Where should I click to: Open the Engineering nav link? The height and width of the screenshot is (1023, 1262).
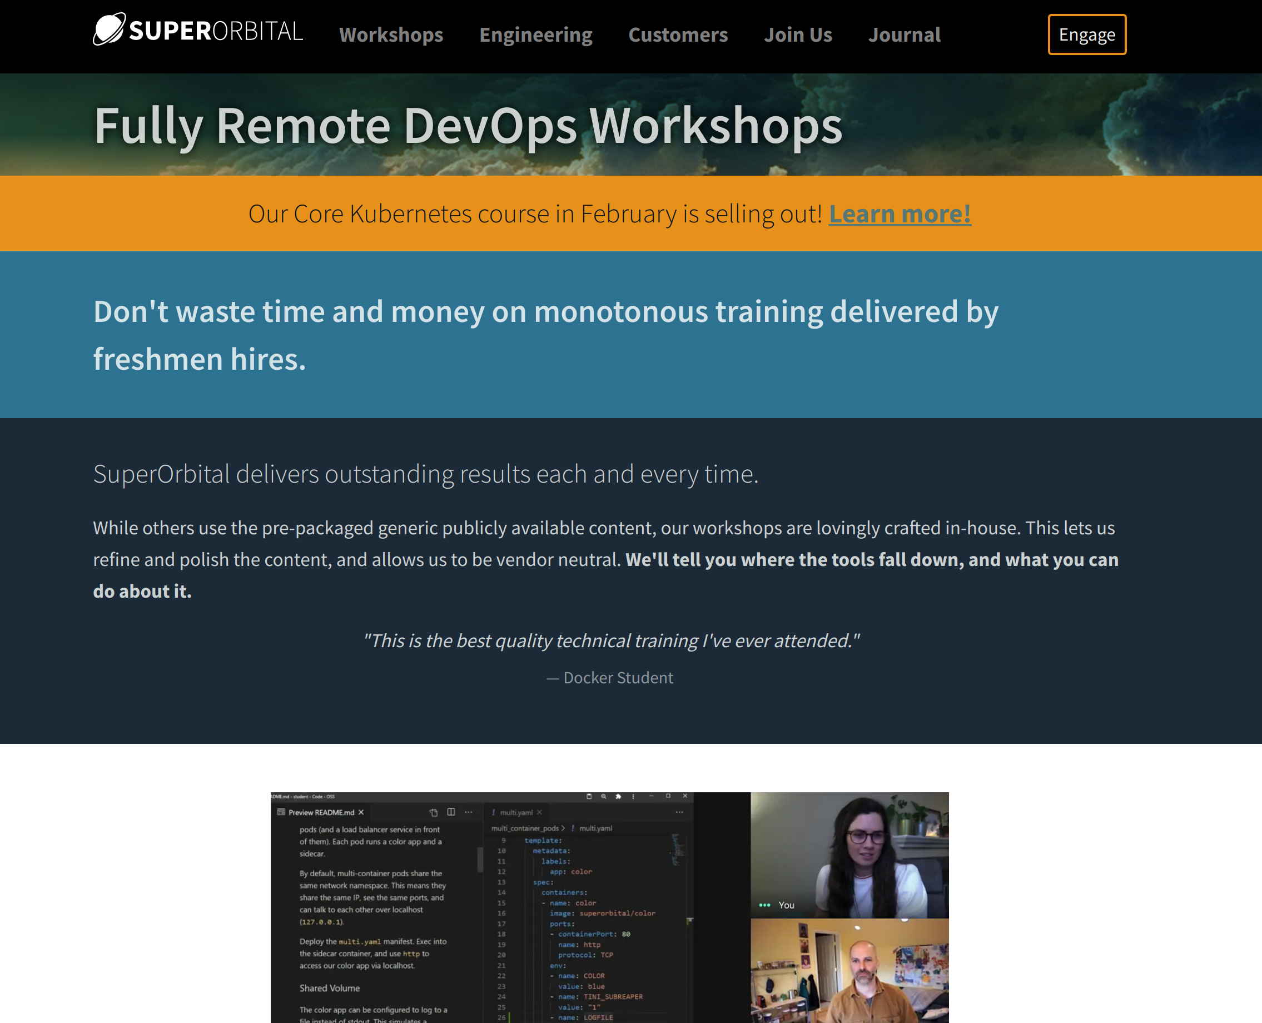pos(535,35)
